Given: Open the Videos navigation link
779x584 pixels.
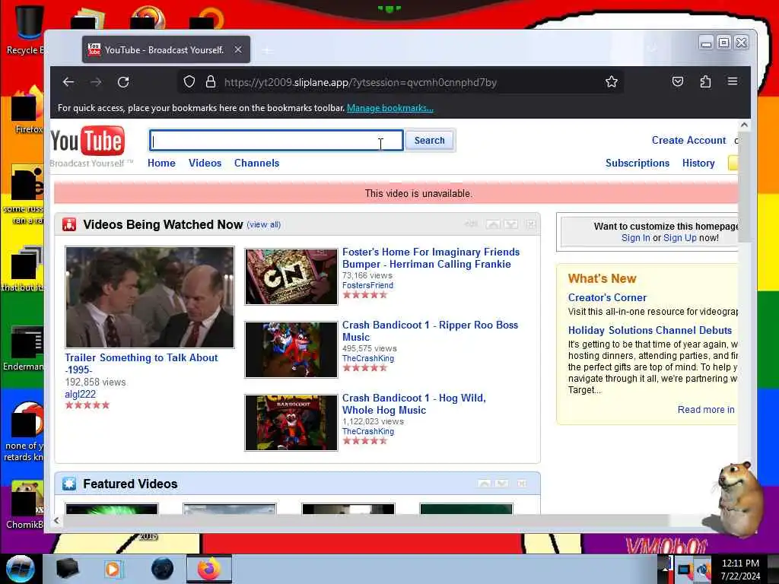Looking at the screenshot, I should pos(205,163).
